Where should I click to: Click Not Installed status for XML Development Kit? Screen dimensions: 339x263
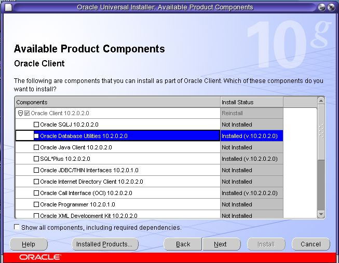(x=252, y=214)
